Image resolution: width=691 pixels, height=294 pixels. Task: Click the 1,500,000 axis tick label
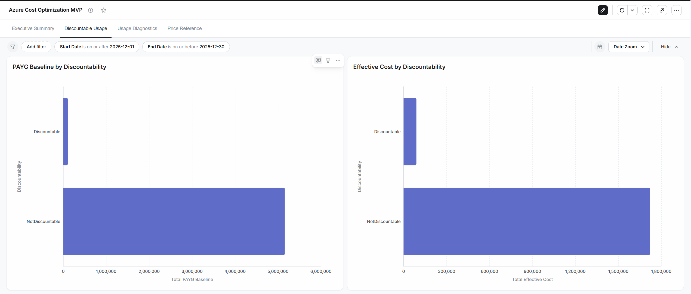(618, 271)
